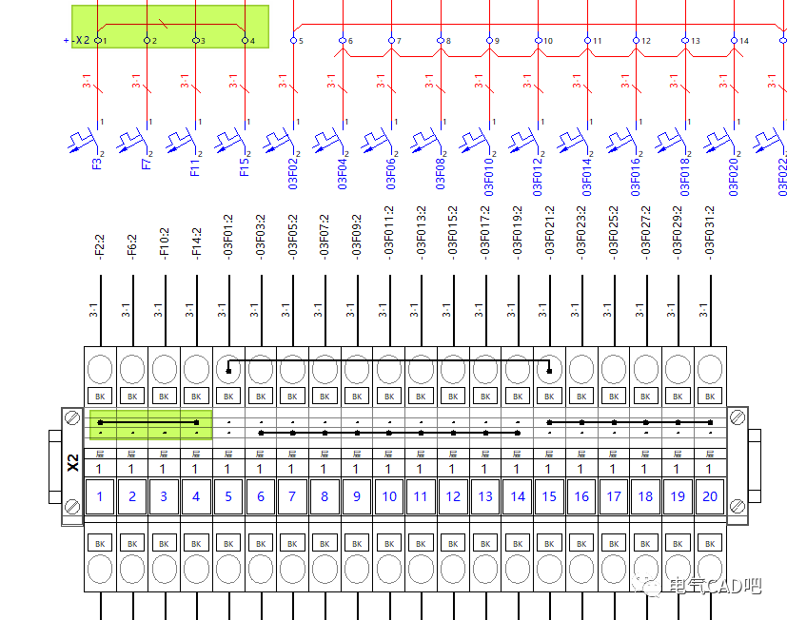Select the -03F05:2 target label
The image size is (787, 620).
click(292, 238)
